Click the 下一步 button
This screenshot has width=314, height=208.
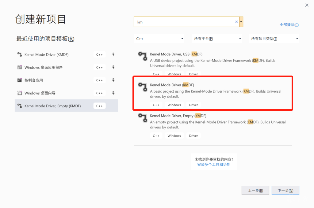pos(285,191)
